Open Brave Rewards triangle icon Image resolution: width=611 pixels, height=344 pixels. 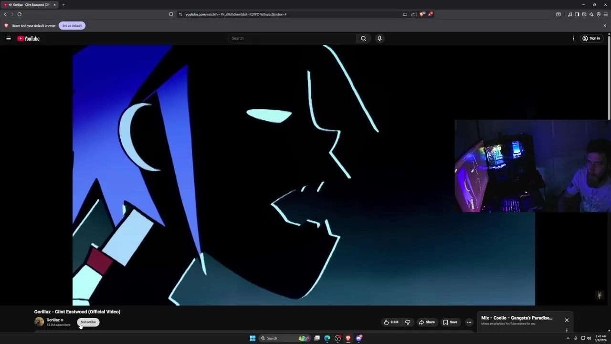[x=430, y=14]
